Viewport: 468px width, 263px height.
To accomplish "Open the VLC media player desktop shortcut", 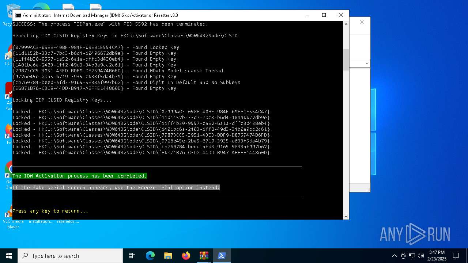I will pyautogui.click(x=13, y=216).
